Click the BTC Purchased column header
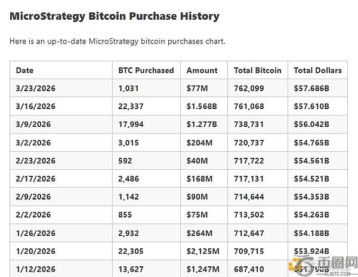This screenshot has height=277, width=358. pyautogui.click(x=146, y=70)
